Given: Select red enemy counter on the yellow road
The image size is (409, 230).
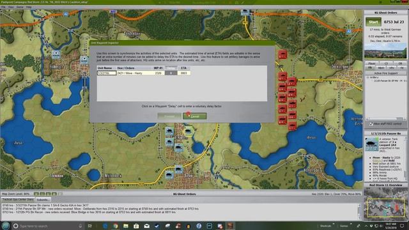Looking at the screenshot, I should [x=292, y=81].
